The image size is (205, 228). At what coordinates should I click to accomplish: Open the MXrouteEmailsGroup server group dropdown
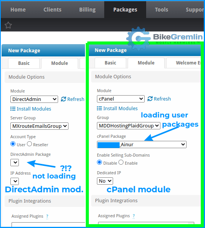[39, 126]
